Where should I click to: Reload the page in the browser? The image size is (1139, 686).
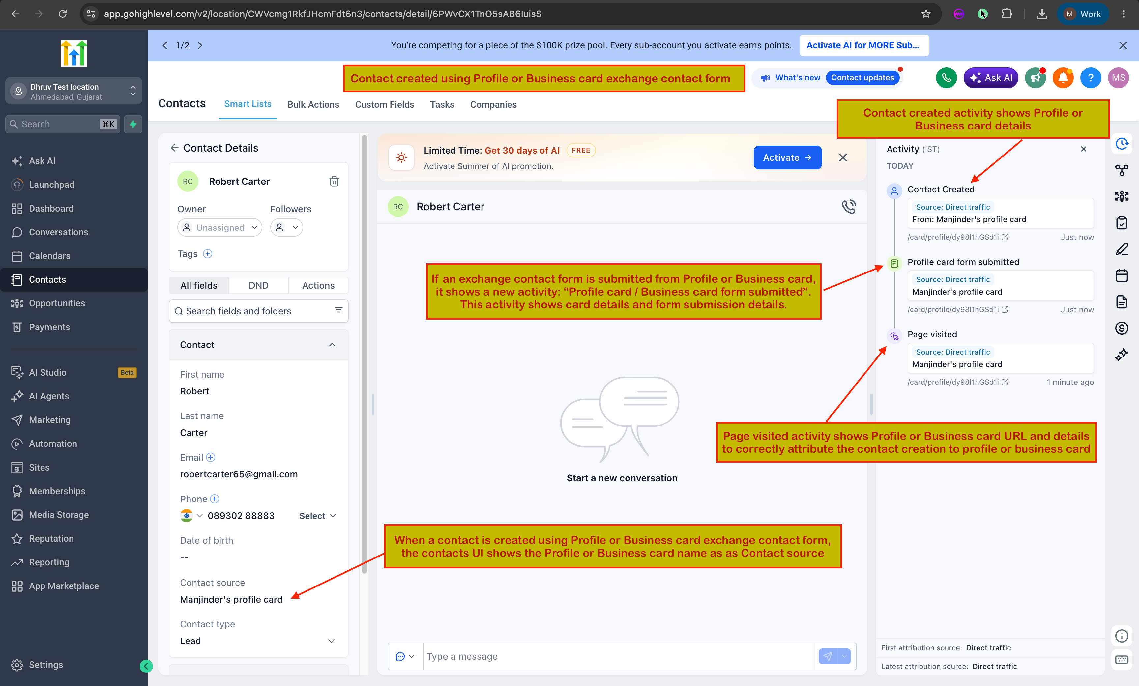tap(62, 14)
